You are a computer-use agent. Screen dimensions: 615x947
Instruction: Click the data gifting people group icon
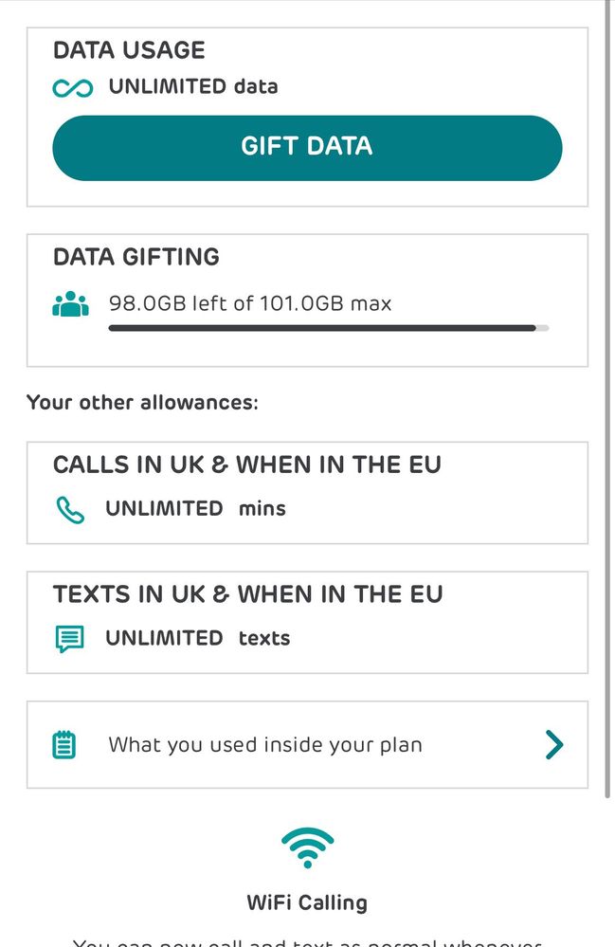[x=71, y=304]
